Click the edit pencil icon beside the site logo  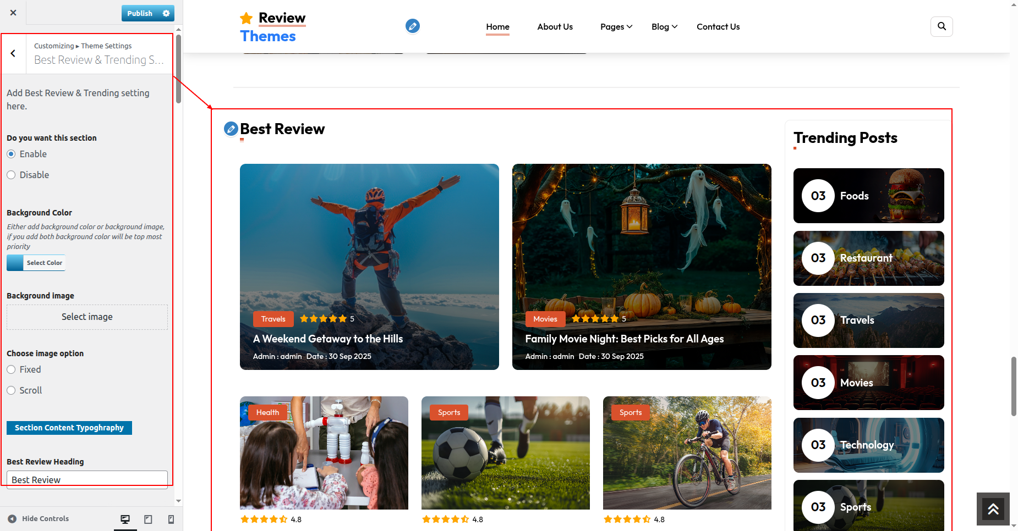[412, 26]
